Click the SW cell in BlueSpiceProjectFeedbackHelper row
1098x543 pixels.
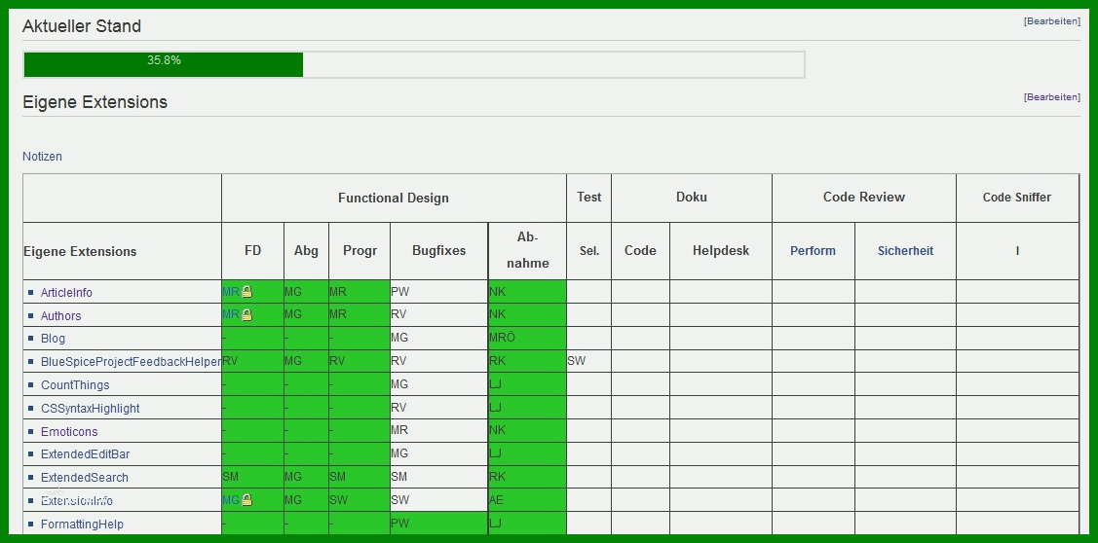coord(588,361)
